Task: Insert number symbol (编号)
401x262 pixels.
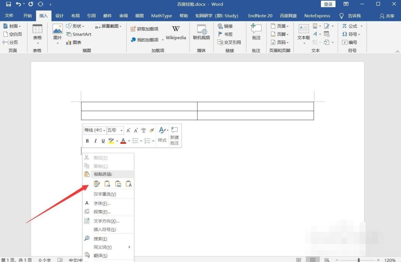Action: coord(349,42)
